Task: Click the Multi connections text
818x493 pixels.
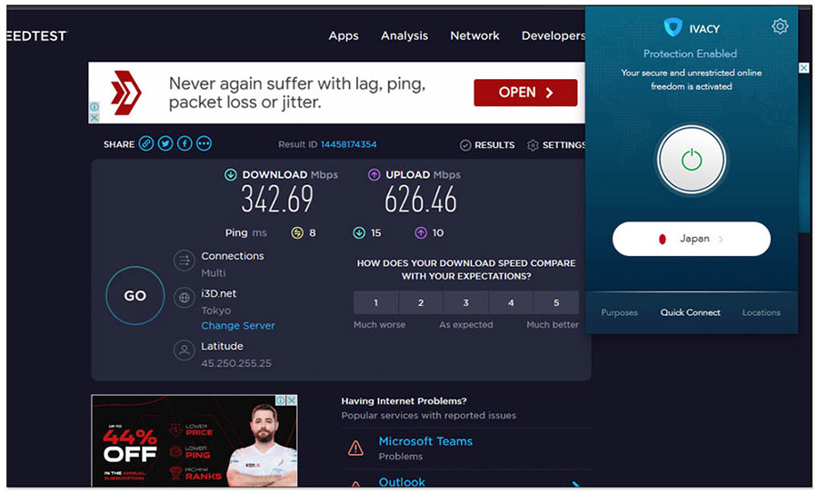Action: [214, 273]
